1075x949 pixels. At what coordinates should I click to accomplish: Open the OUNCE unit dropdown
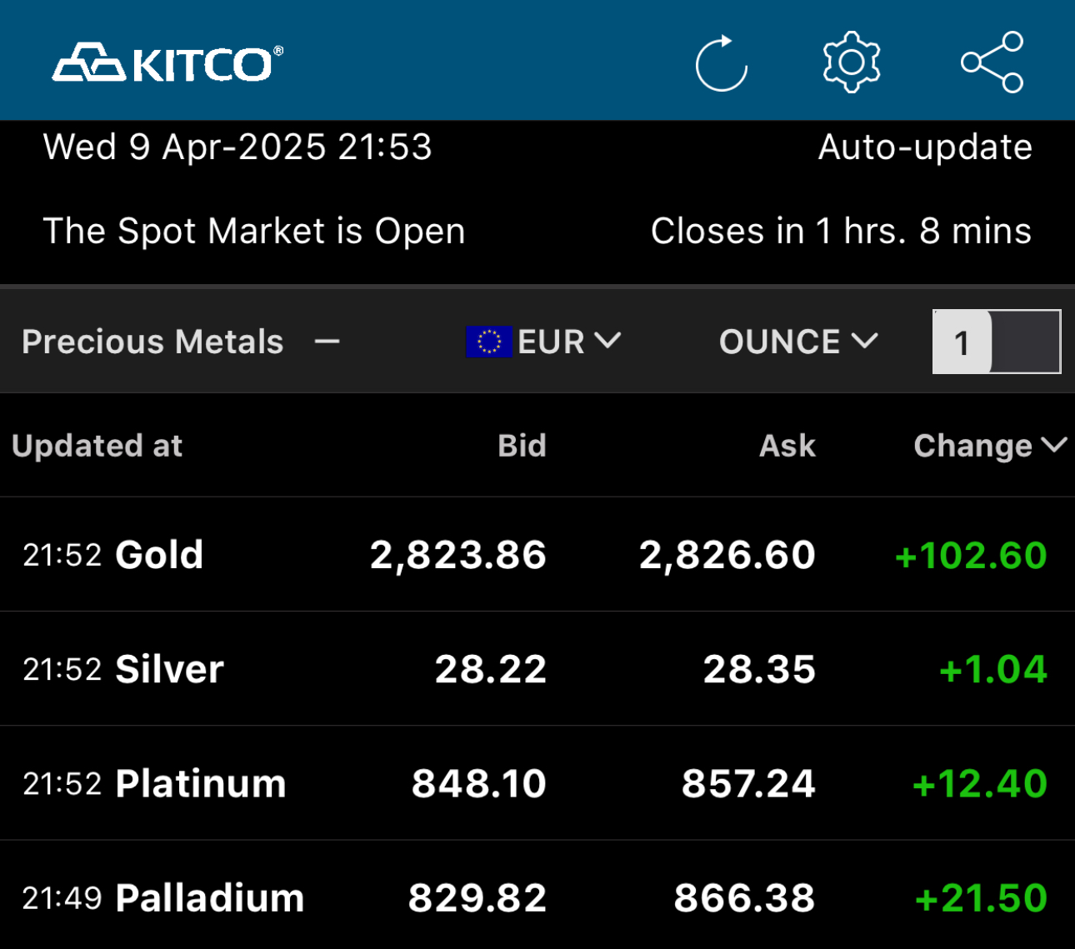797,342
